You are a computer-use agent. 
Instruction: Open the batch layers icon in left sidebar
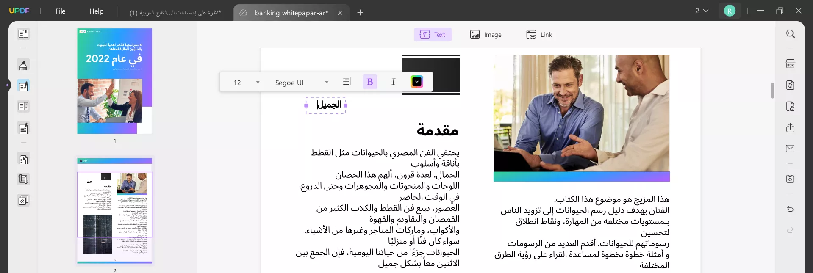coord(23,200)
